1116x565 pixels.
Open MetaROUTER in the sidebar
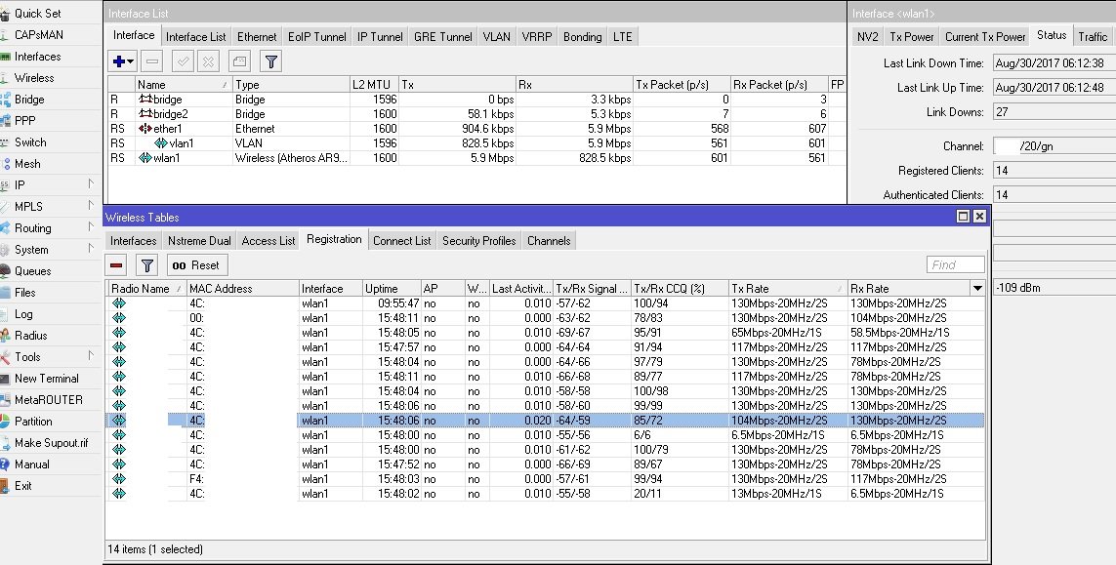(x=49, y=399)
